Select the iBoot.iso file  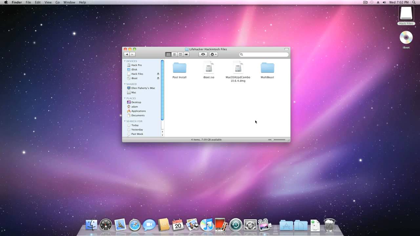[209, 68]
